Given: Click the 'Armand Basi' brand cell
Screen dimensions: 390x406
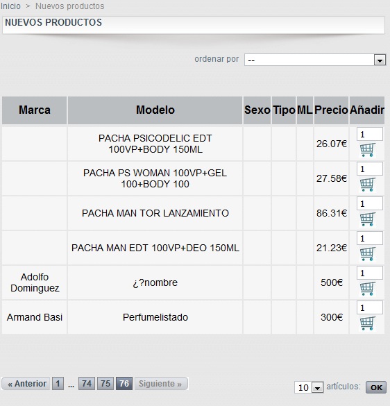Looking at the screenshot, I should (x=35, y=317).
